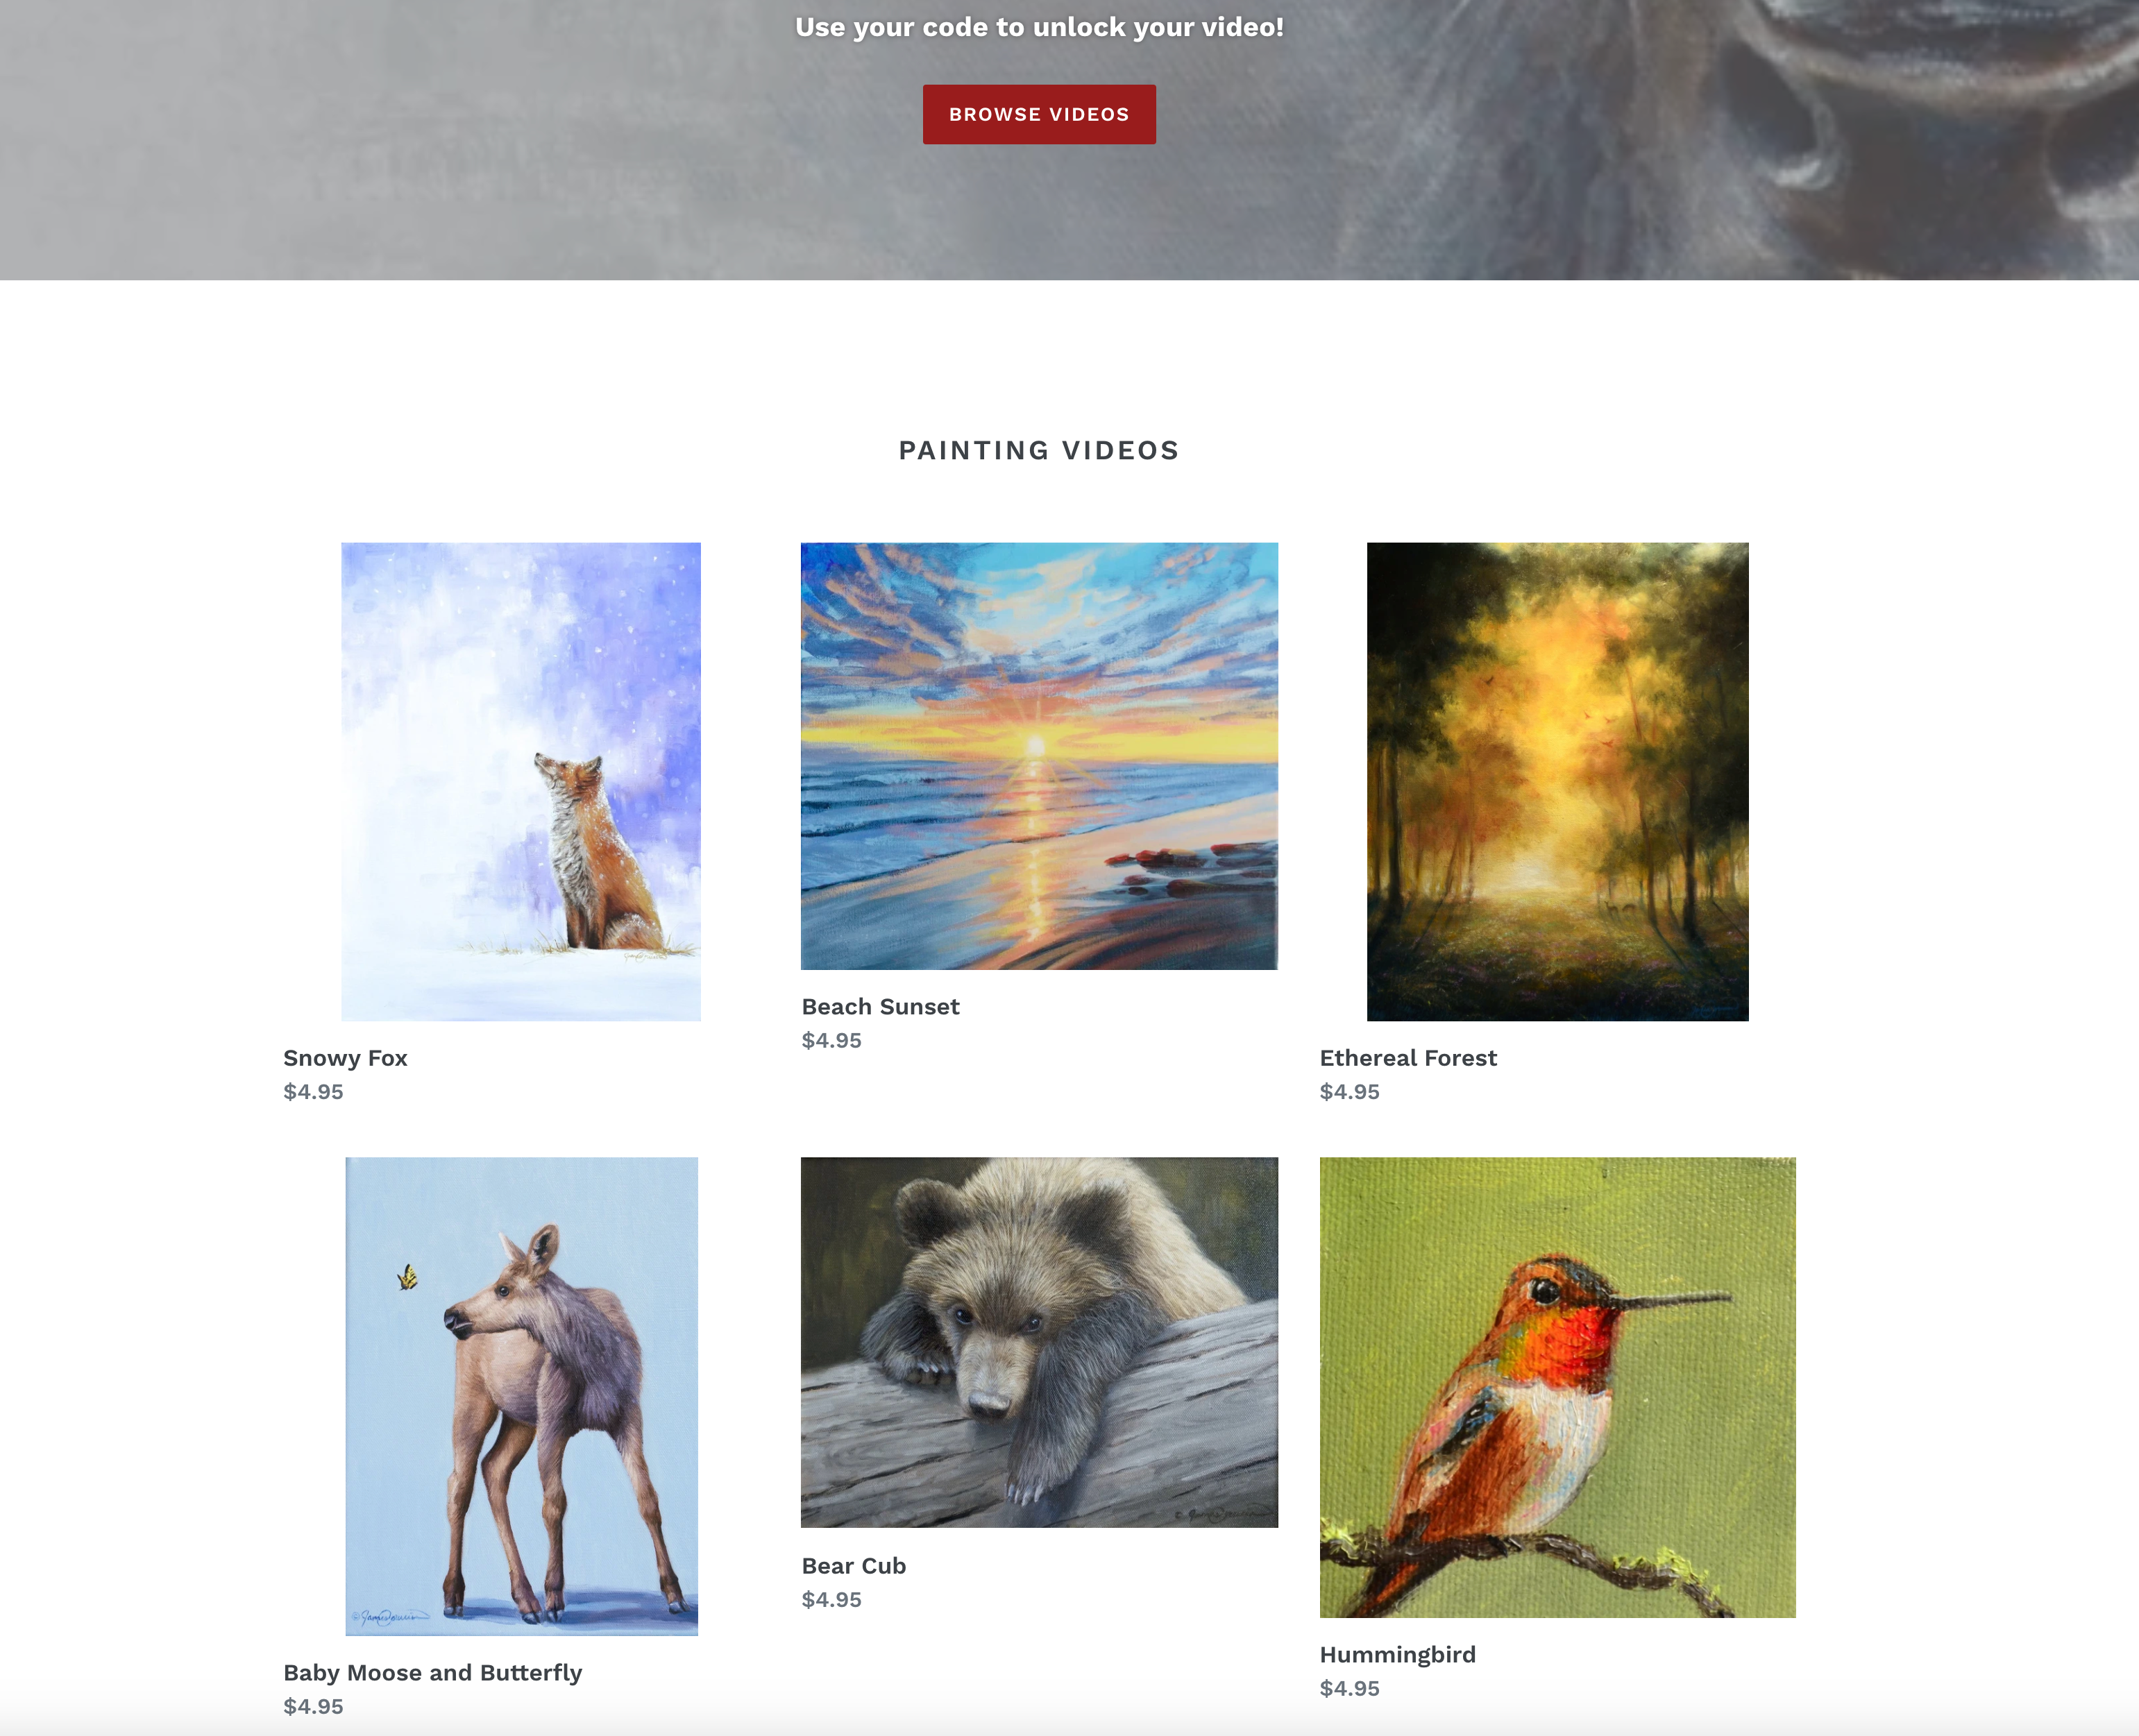Screen dimensions: 2139x1736
Task: Click the Browse Videos button
Action: point(1039,114)
